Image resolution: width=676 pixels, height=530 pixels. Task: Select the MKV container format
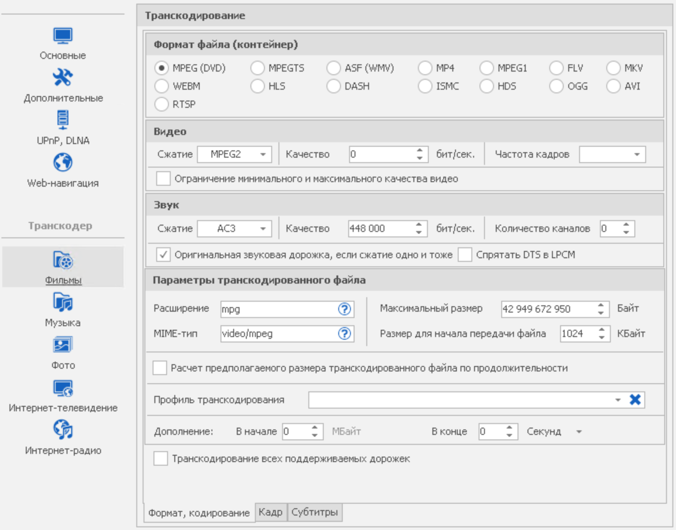coord(614,68)
